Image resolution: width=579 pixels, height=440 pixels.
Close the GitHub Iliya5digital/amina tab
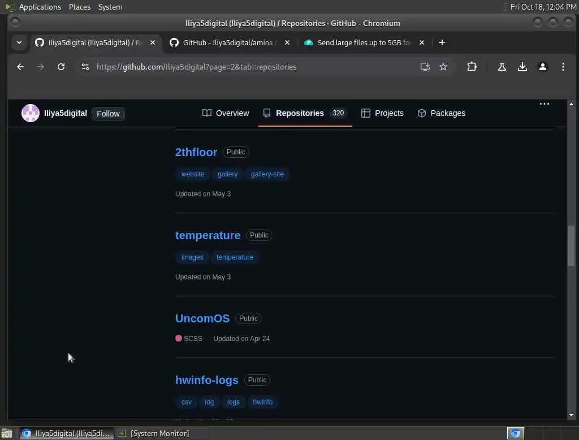pyautogui.click(x=287, y=42)
